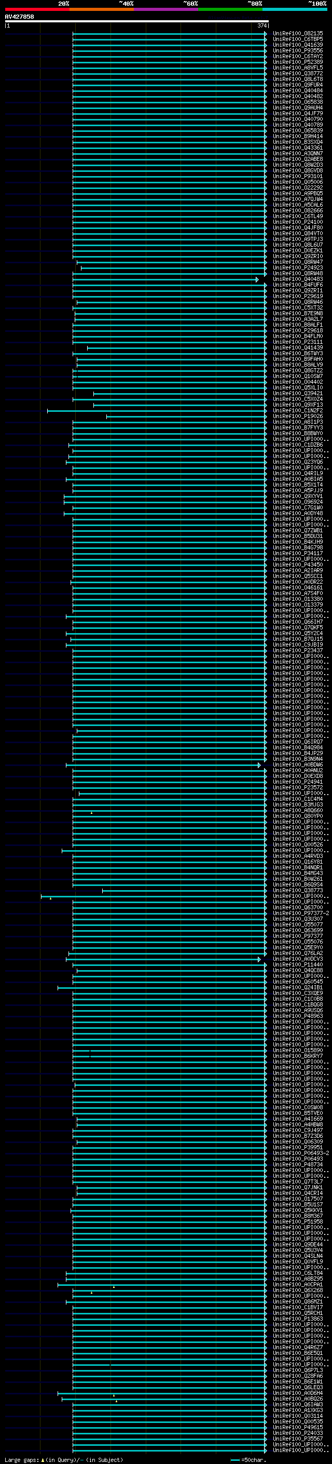Image resolution: width=332 pixels, height=1464 pixels.
Task: Open hit UniRef100_C6TBP5
Action: (298, 39)
